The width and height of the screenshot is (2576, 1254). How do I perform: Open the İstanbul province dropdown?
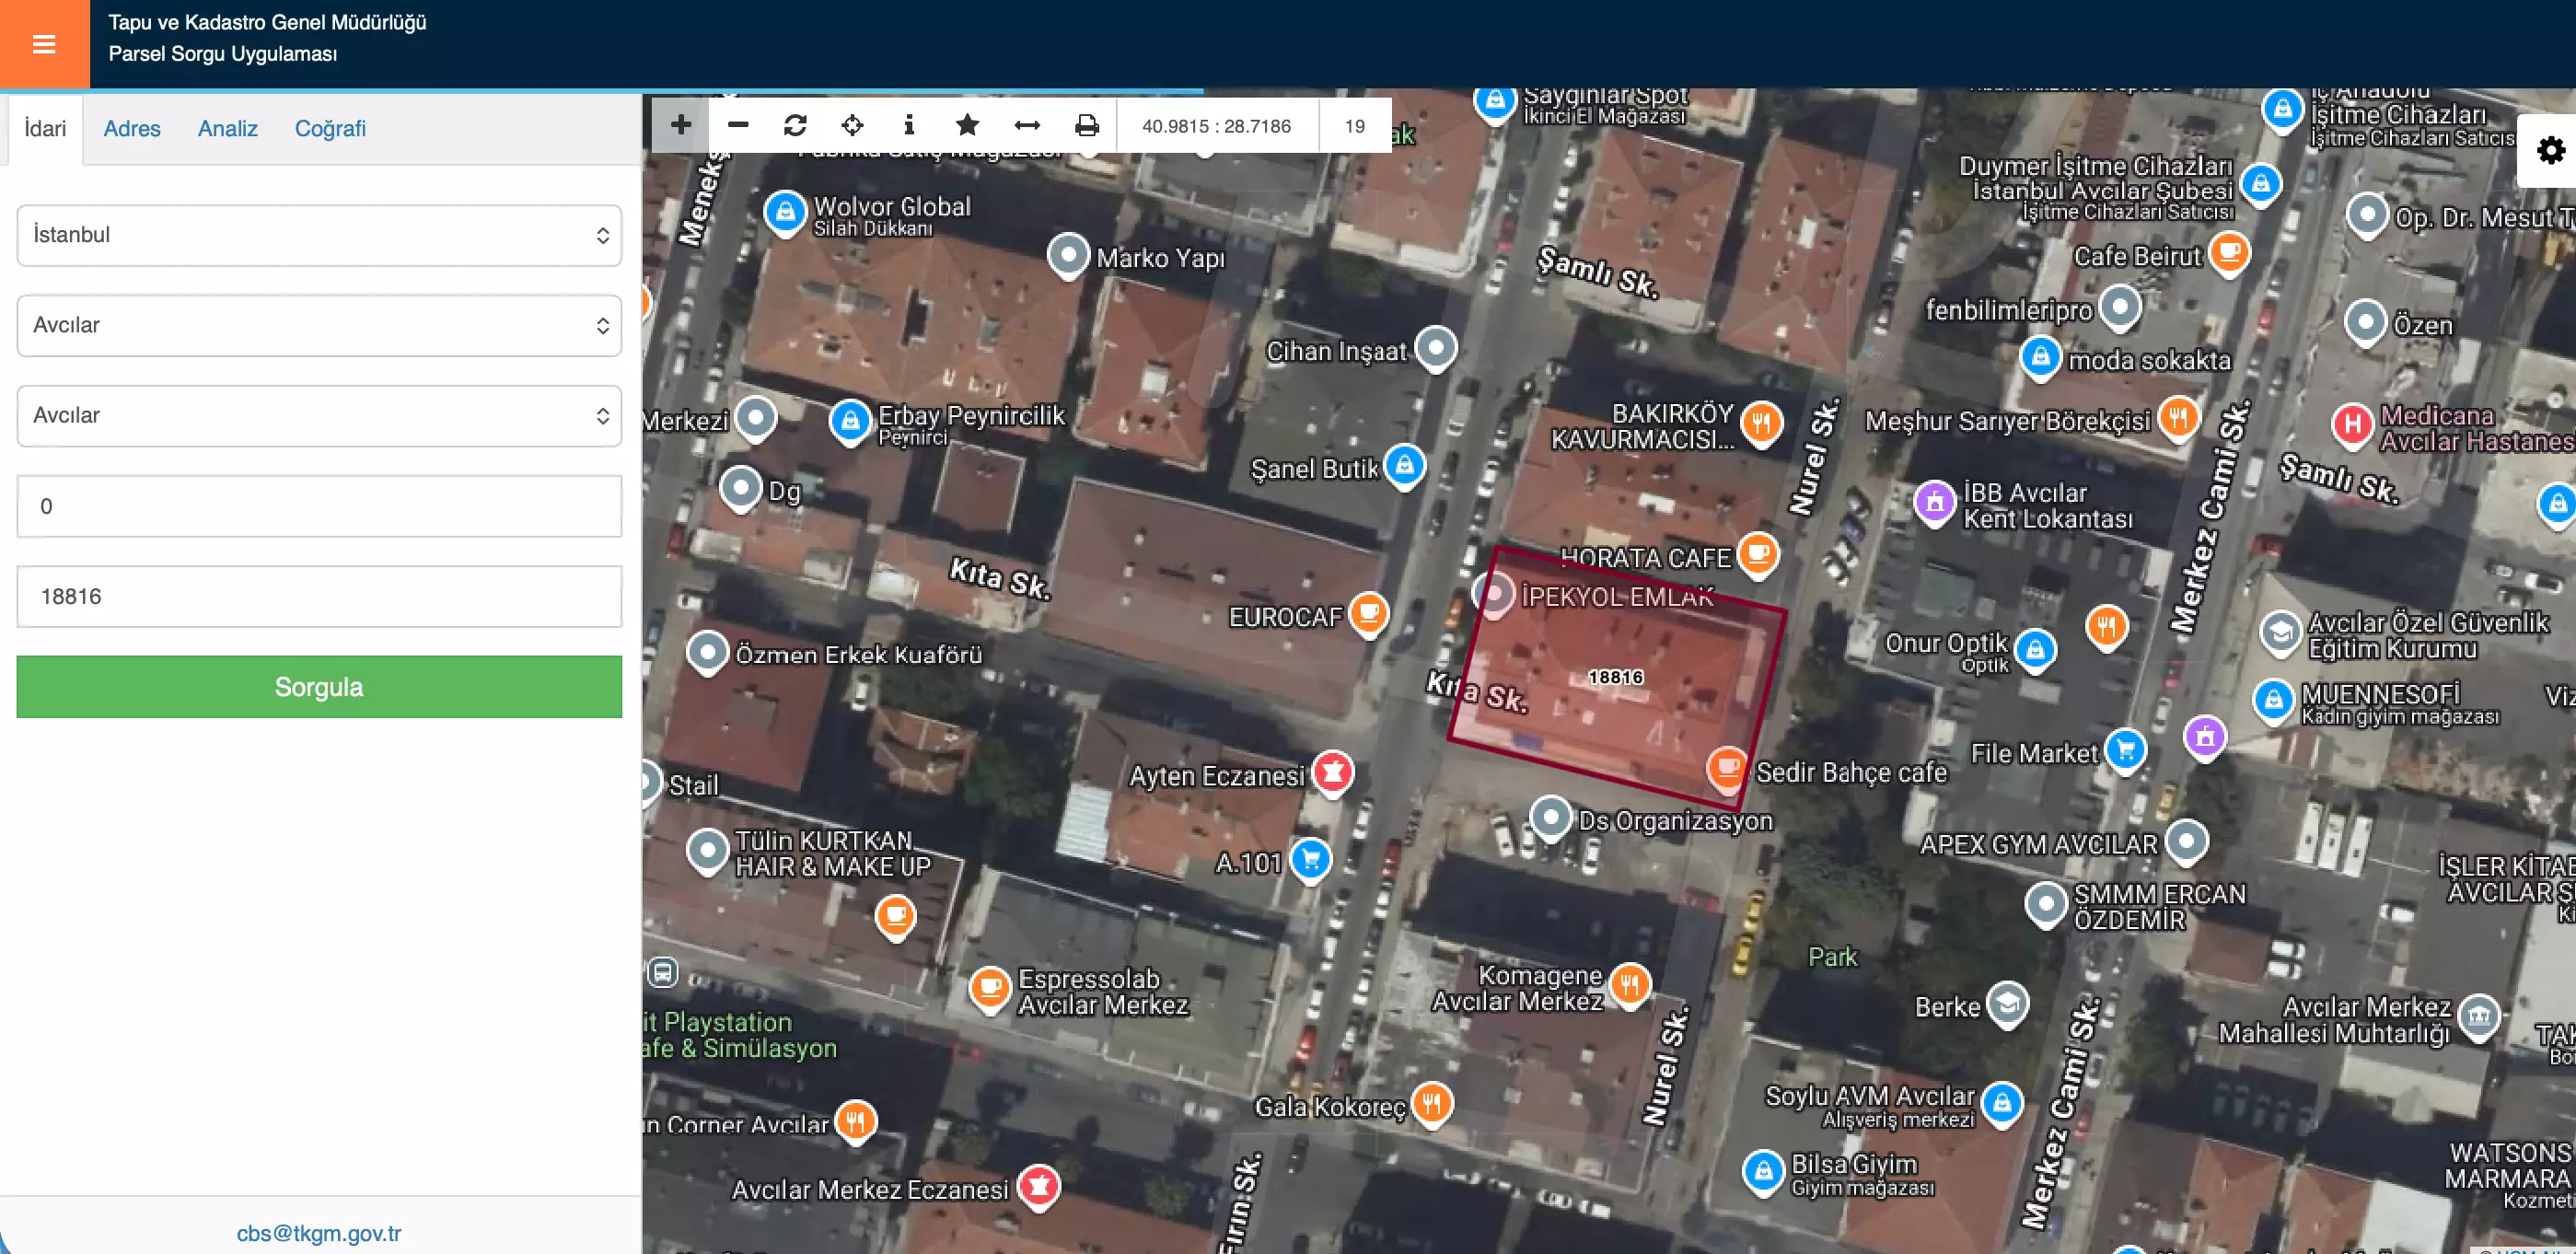coord(319,235)
